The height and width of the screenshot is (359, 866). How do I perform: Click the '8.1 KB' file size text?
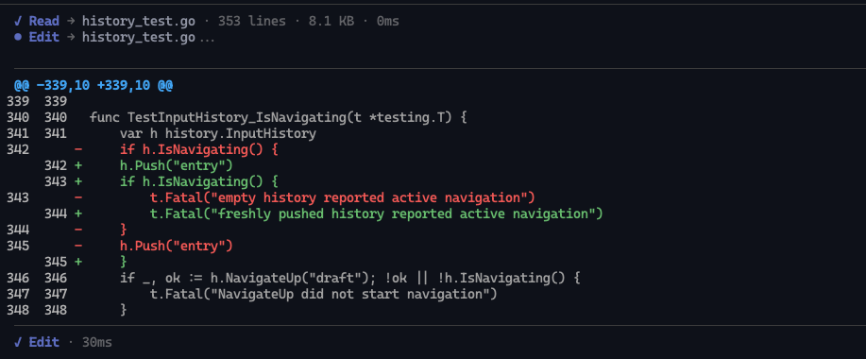(331, 21)
